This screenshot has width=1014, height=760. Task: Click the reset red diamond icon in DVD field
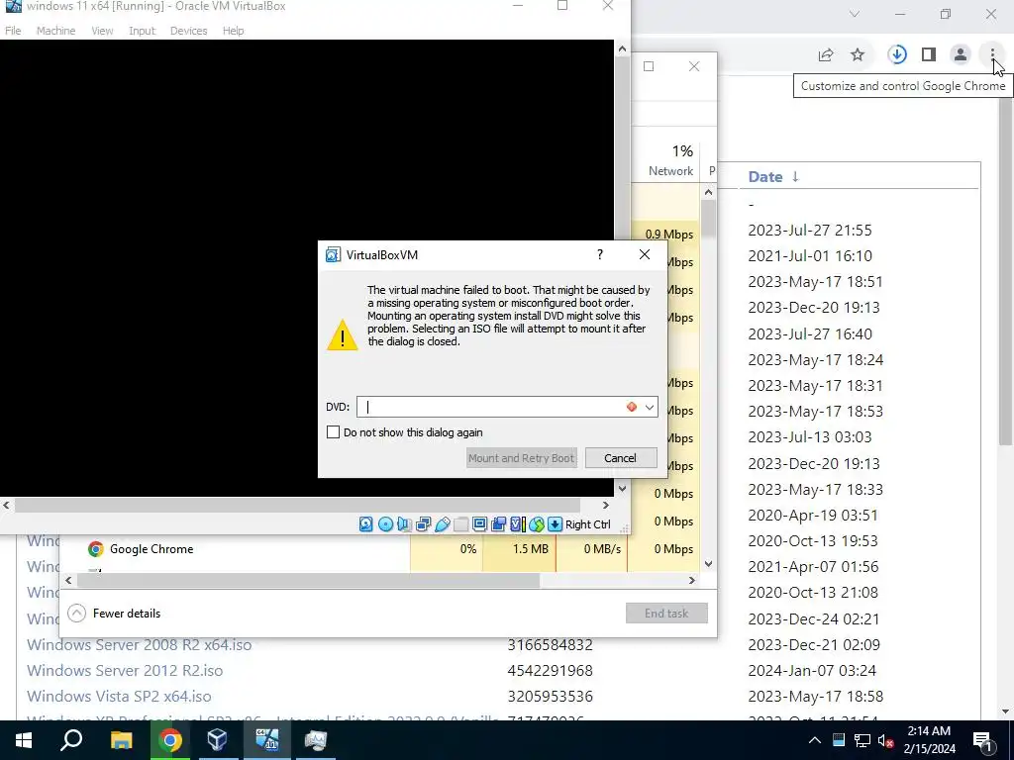tap(632, 407)
